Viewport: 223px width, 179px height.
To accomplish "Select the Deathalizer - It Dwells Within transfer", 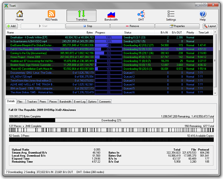I will [x=110, y=37].
